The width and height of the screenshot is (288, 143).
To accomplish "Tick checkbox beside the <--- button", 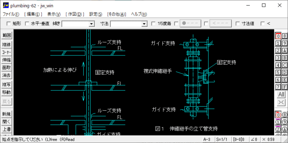I will [206, 24].
